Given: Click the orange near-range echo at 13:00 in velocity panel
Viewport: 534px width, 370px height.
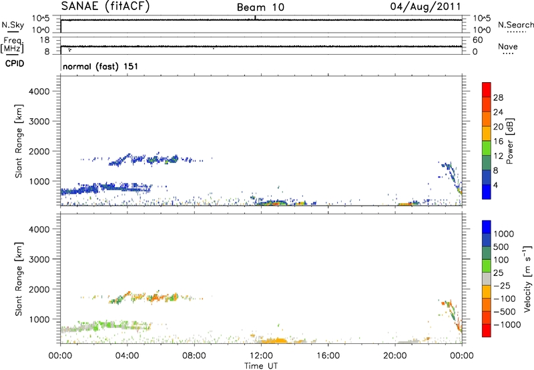Looking at the screenshot, I should click(274, 341).
